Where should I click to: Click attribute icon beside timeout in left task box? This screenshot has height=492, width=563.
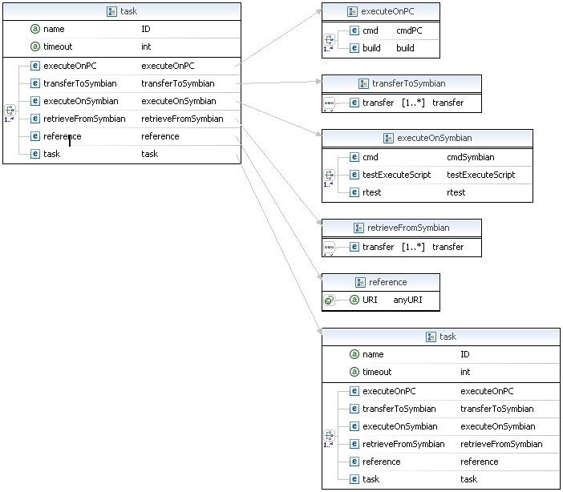34,46
